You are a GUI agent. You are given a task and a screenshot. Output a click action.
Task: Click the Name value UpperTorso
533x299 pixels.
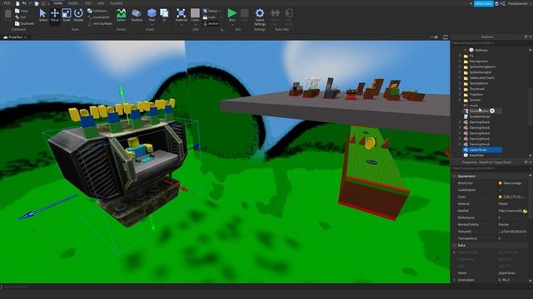tap(506, 273)
